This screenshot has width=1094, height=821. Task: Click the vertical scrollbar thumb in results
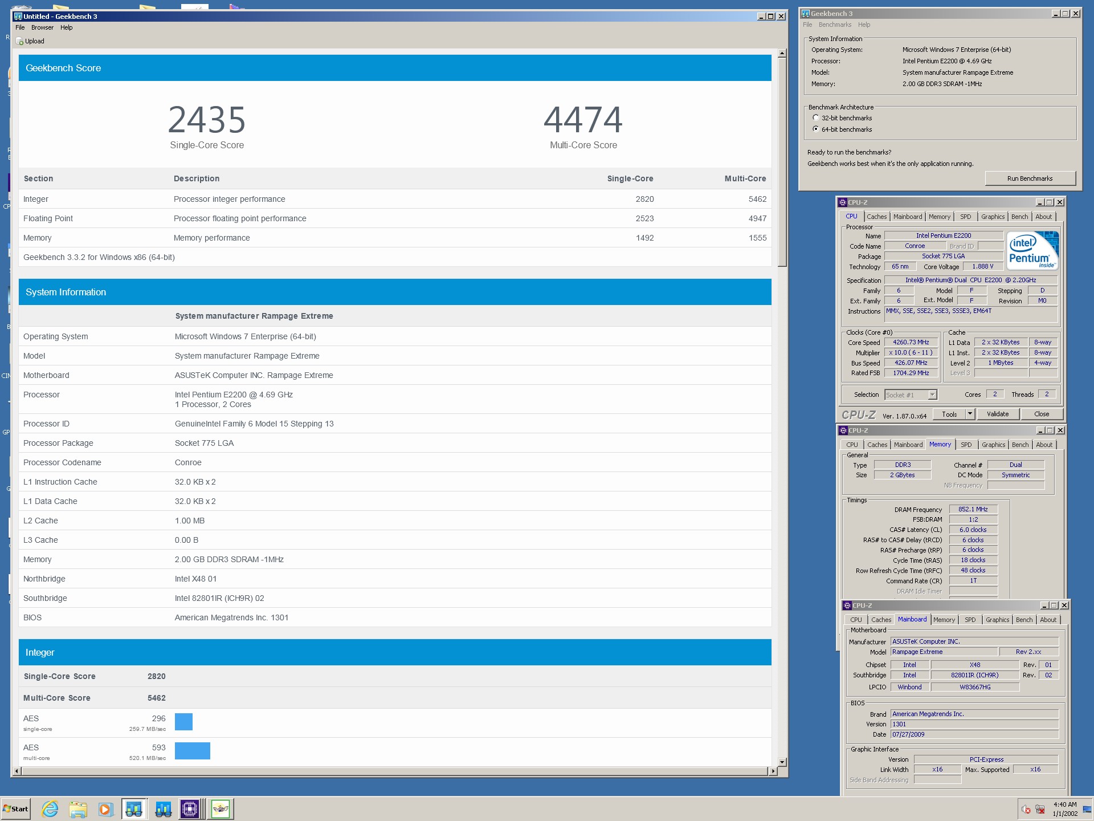[782, 162]
